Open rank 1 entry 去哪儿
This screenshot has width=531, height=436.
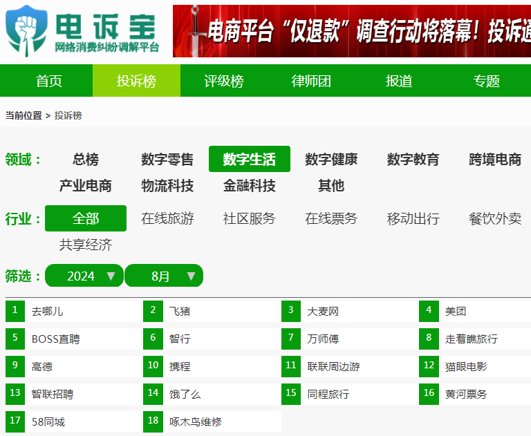point(74,311)
